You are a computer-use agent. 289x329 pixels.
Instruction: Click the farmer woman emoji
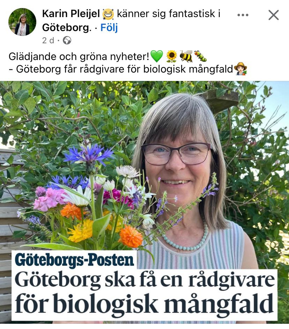[240, 69]
